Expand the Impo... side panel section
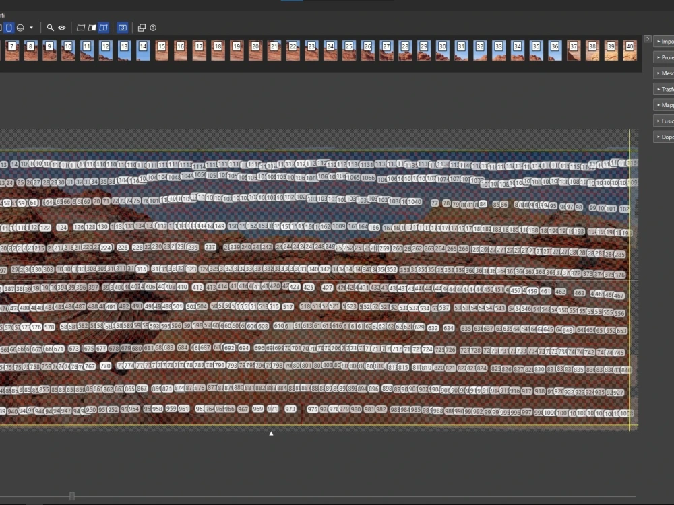Viewport: 674px width, 505px height. coord(664,41)
